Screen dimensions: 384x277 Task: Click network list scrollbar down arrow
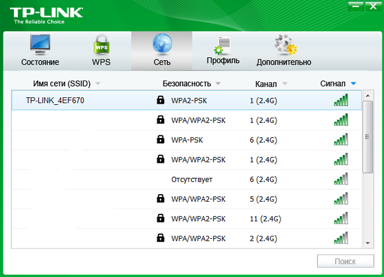[x=368, y=243]
